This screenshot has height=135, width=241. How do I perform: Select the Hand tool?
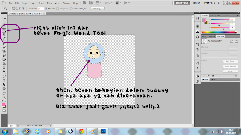point(4,93)
